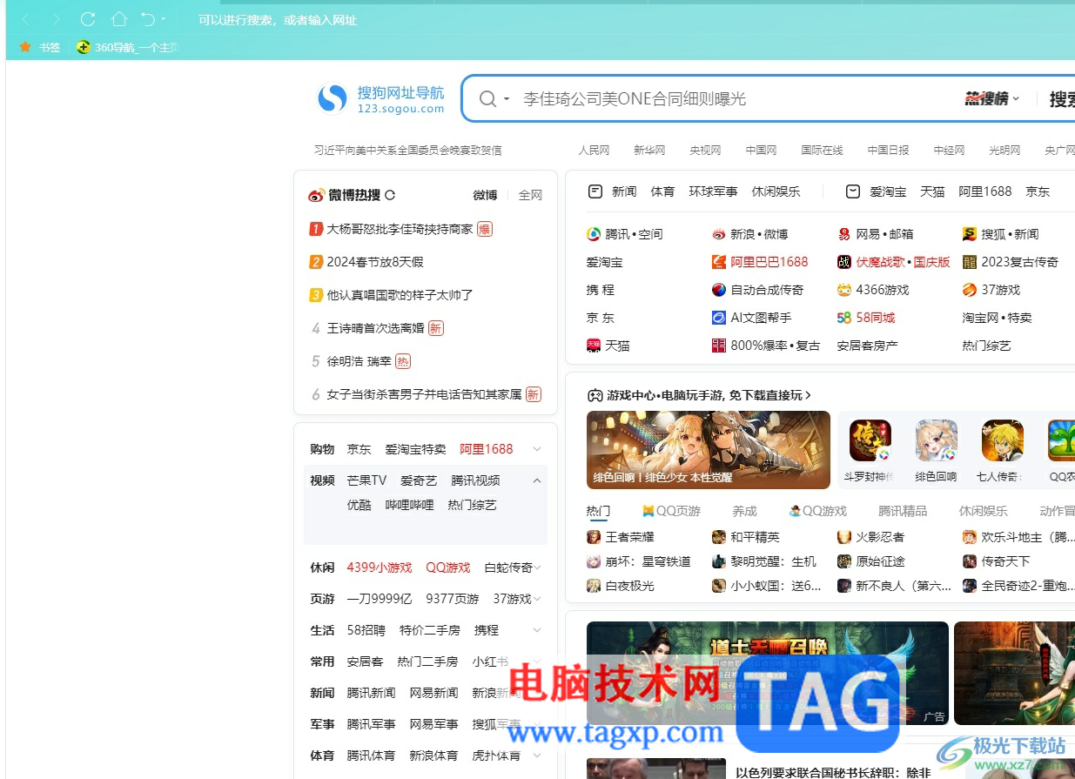Image resolution: width=1075 pixels, height=779 pixels.
Task: Select the 热门 games tab
Action: 599,511
